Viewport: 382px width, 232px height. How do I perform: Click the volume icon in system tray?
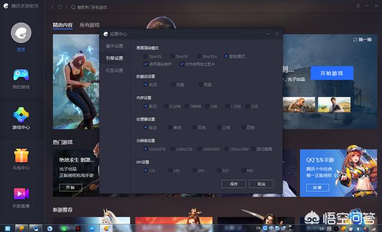point(358,228)
